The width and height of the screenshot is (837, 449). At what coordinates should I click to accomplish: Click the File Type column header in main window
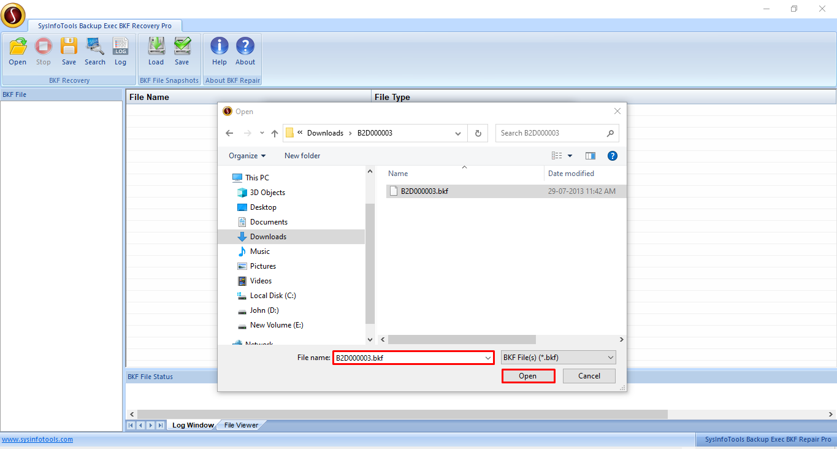pos(604,97)
